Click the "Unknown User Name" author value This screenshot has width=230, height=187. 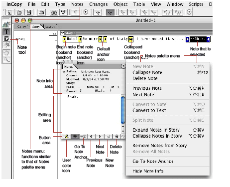[96, 72]
